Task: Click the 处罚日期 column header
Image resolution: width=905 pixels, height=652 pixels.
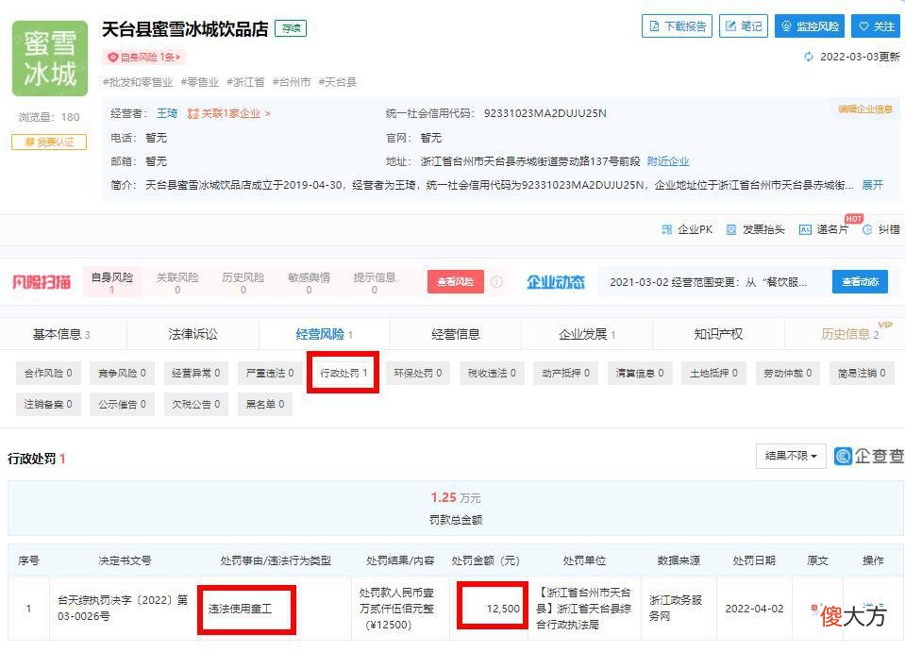Action: point(753,560)
